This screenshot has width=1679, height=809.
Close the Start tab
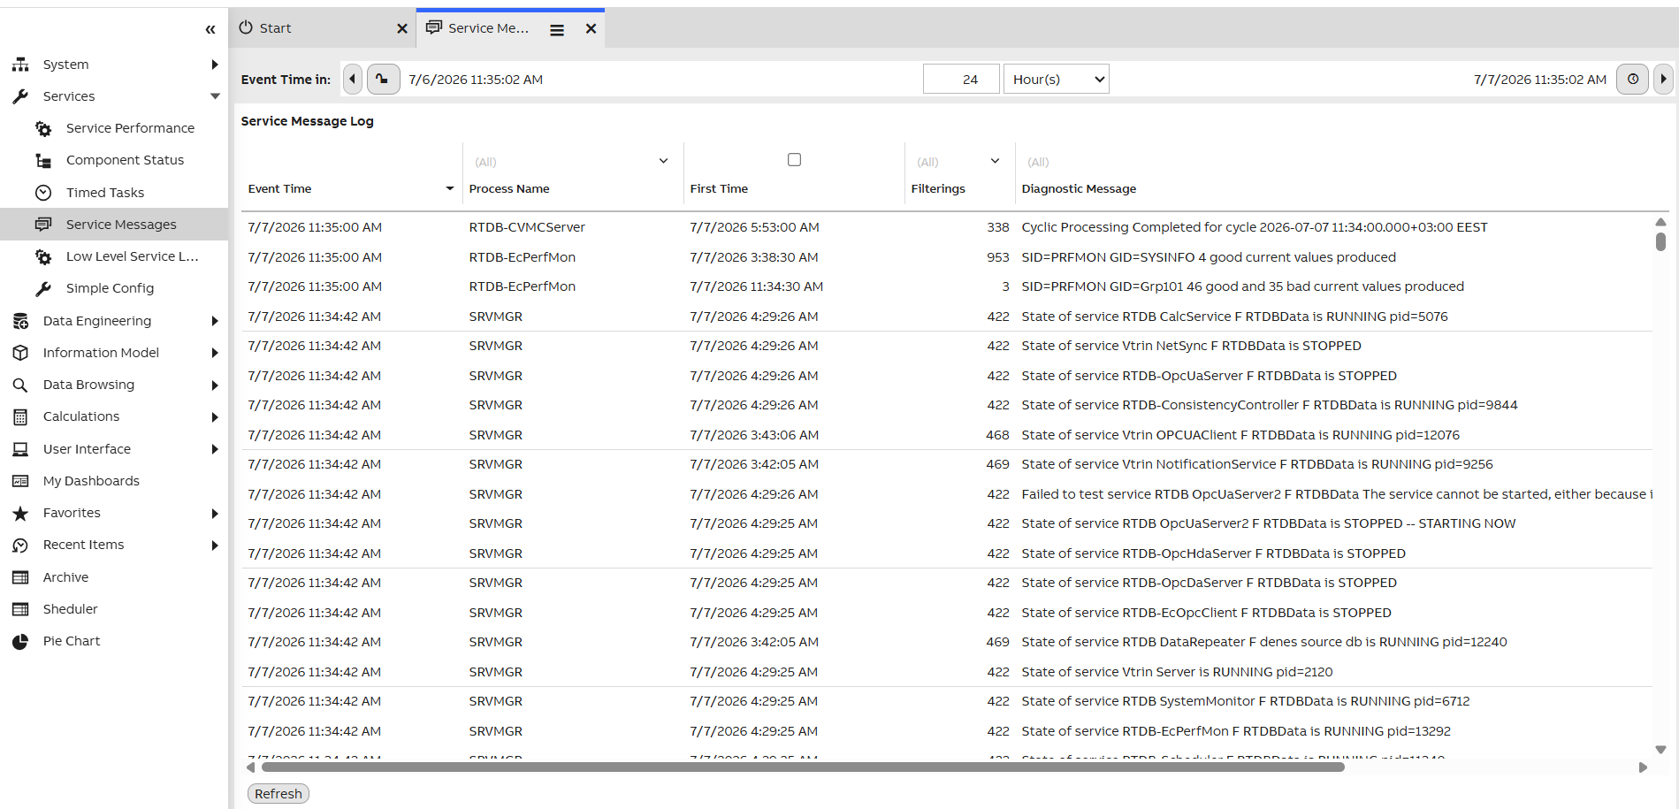click(402, 29)
